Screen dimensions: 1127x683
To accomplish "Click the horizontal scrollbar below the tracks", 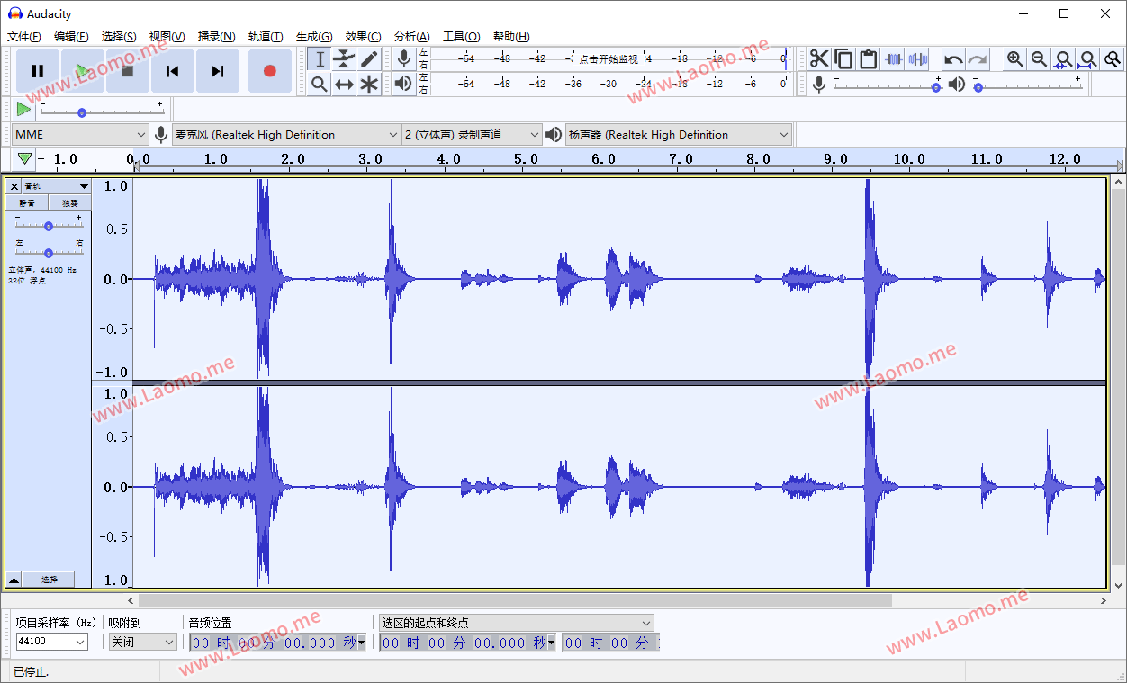I will coord(515,600).
